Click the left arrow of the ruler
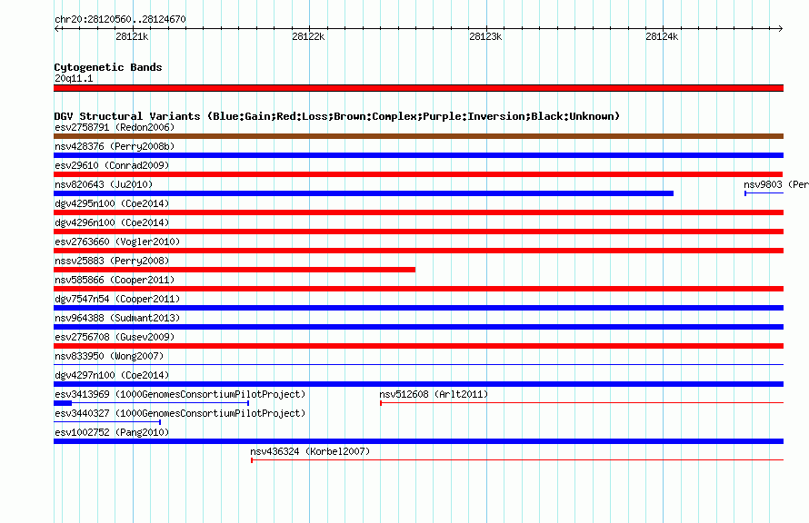 point(57,29)
